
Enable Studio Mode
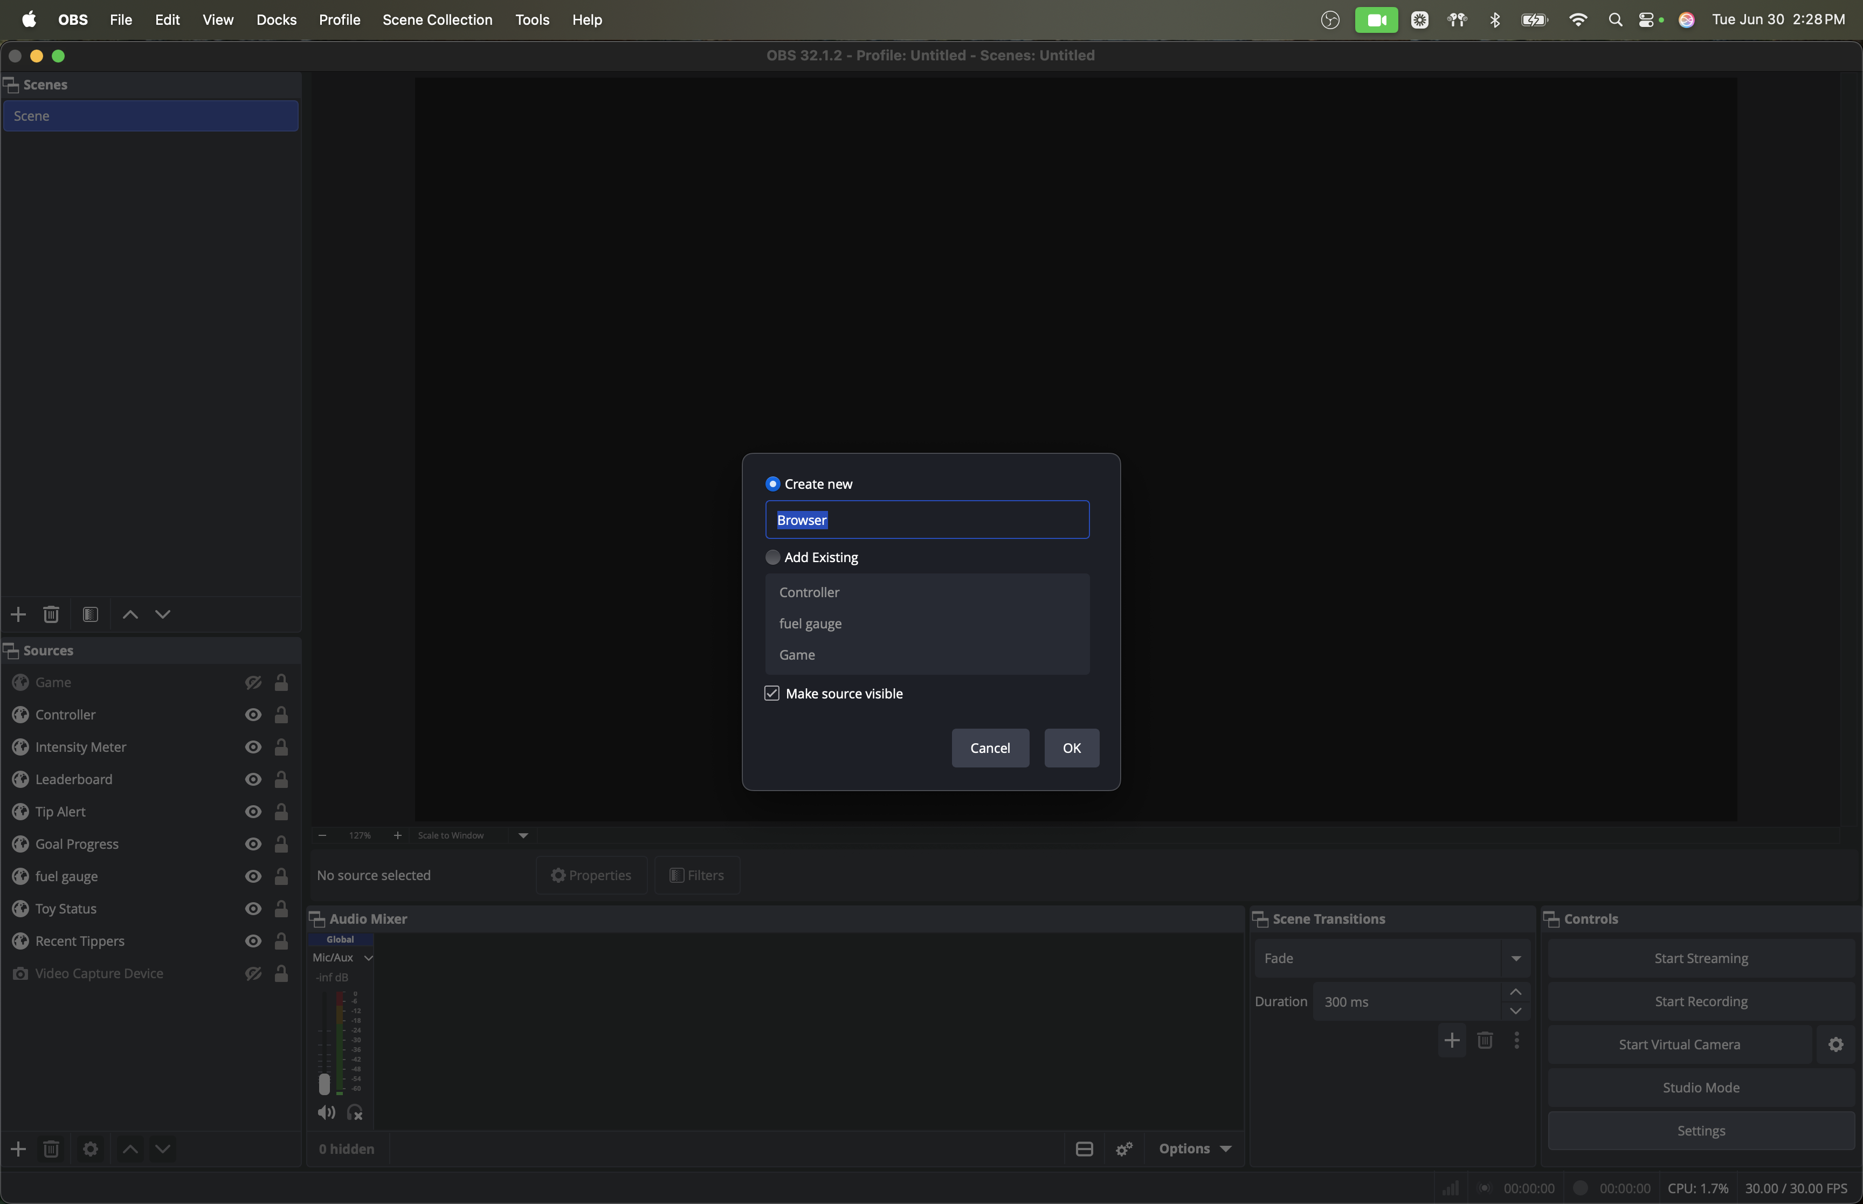click(1701, 1088)
